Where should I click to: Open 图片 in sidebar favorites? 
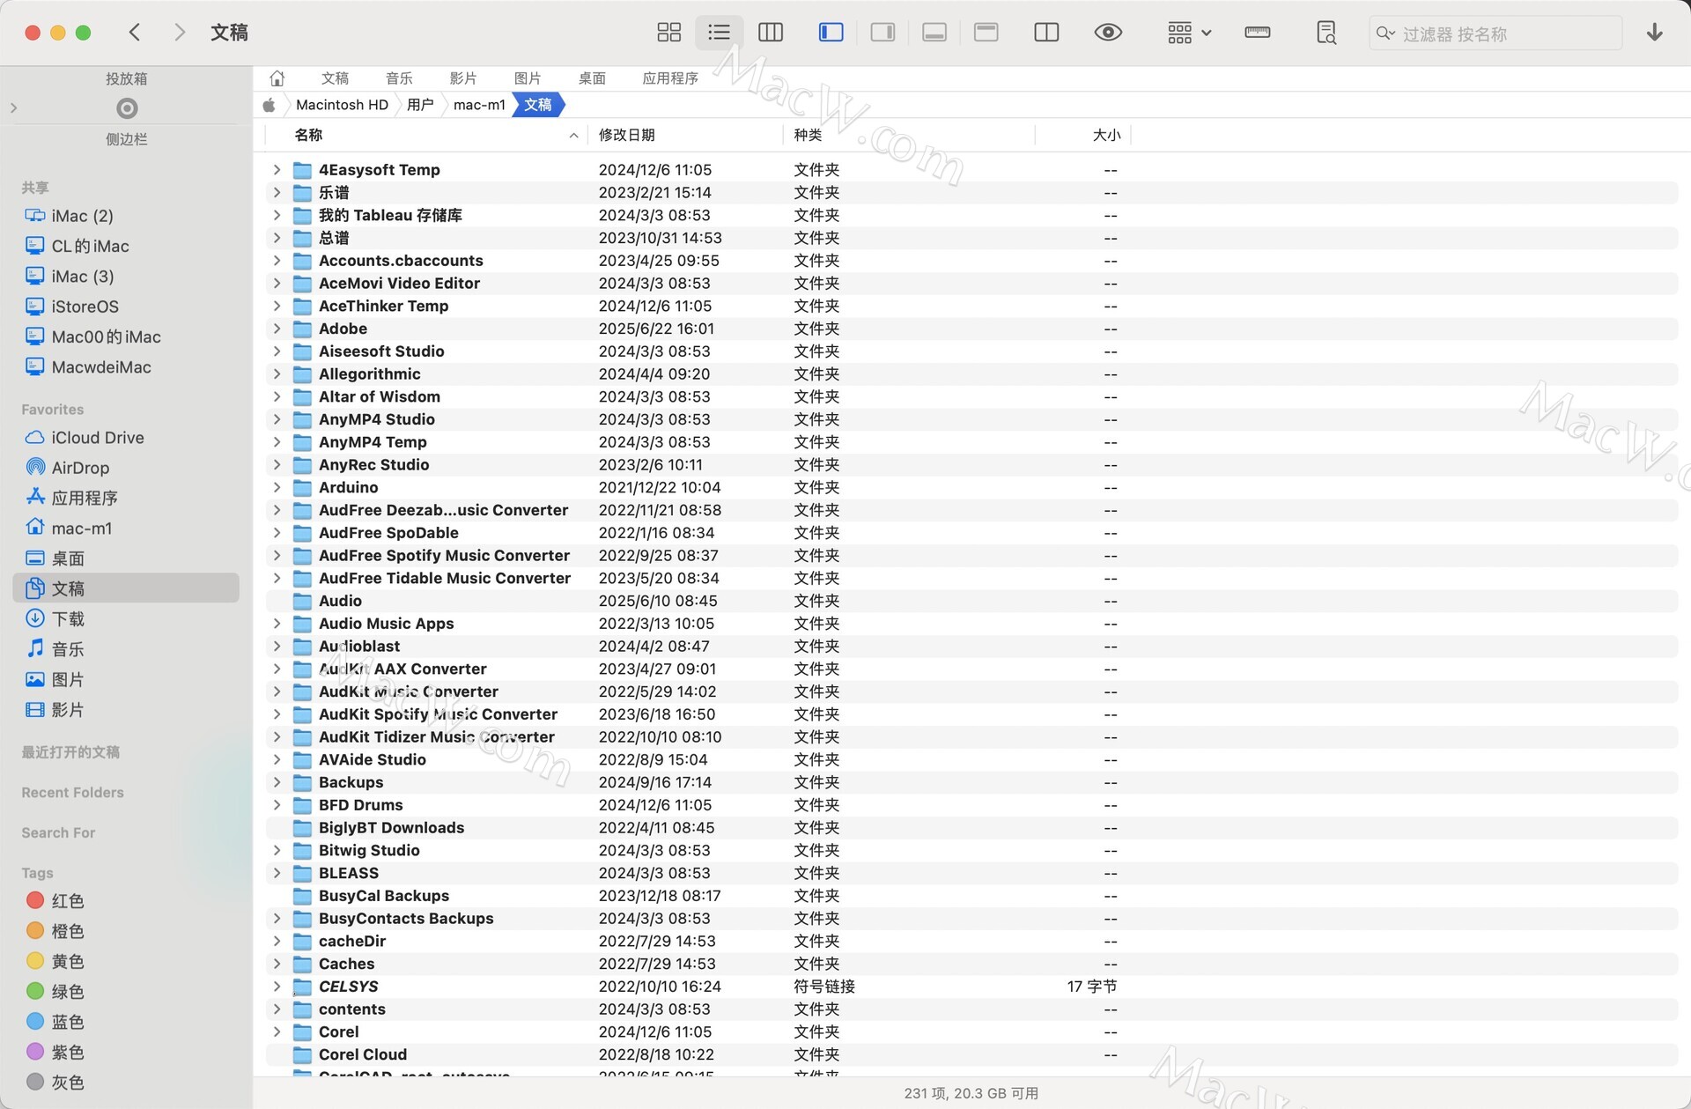tap(68, 679)
